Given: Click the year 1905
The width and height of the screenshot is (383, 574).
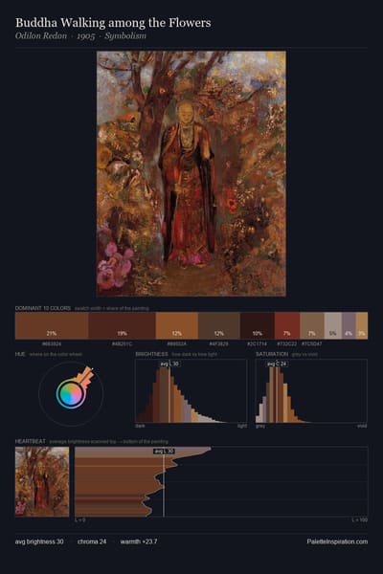Looking at the screenshot, I should pyautogui.click(x=86, y=36).
